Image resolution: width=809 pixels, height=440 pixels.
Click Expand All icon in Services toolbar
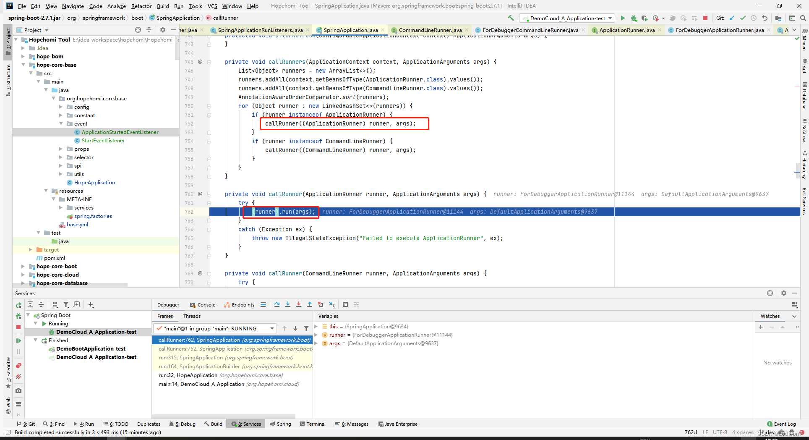[x=30, y=304]
